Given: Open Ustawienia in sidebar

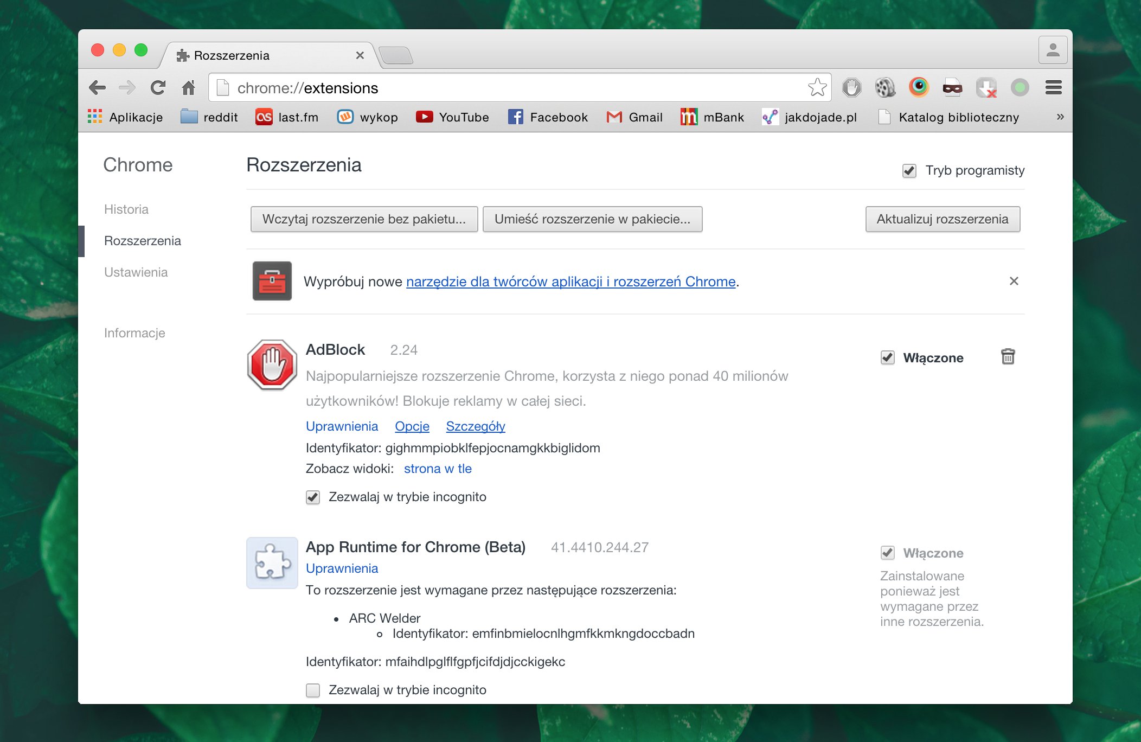Looking at the screenshot, I should [136, 272].
